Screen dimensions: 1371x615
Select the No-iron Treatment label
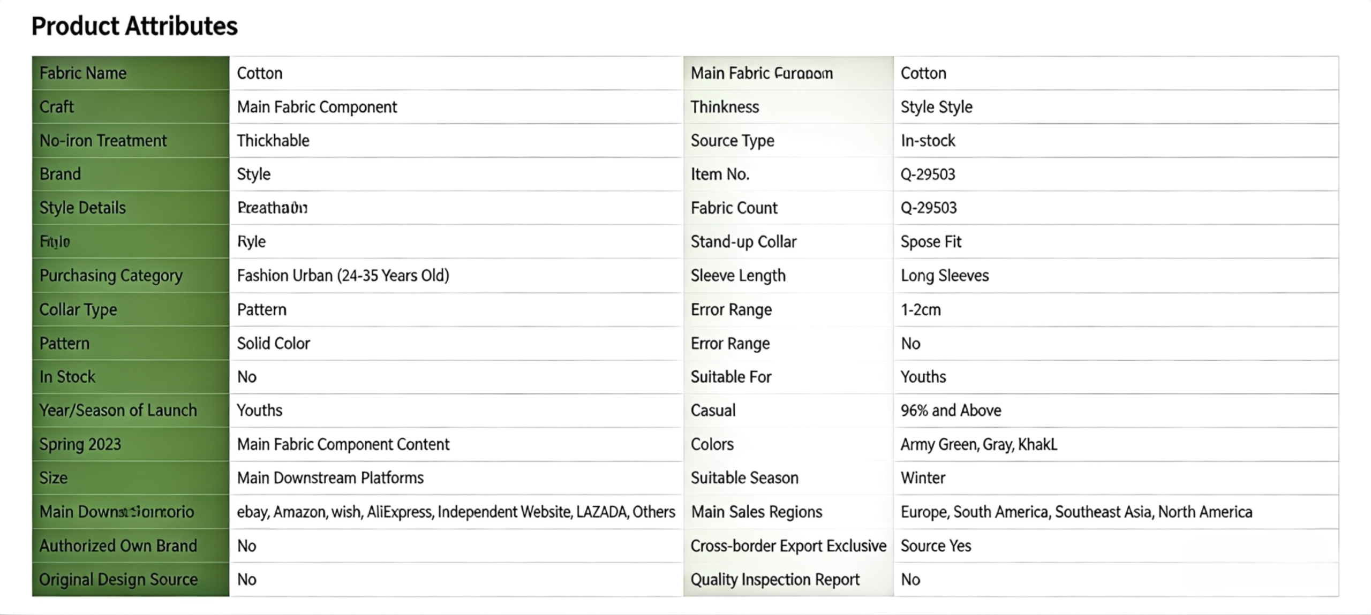[x=103, y=141]
